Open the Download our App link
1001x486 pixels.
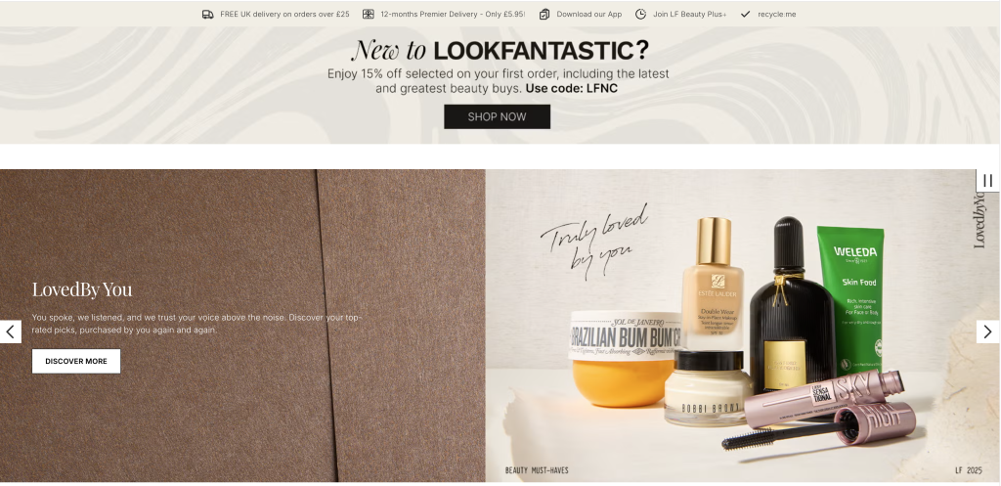pyautogui.click(x=589, y=14)
